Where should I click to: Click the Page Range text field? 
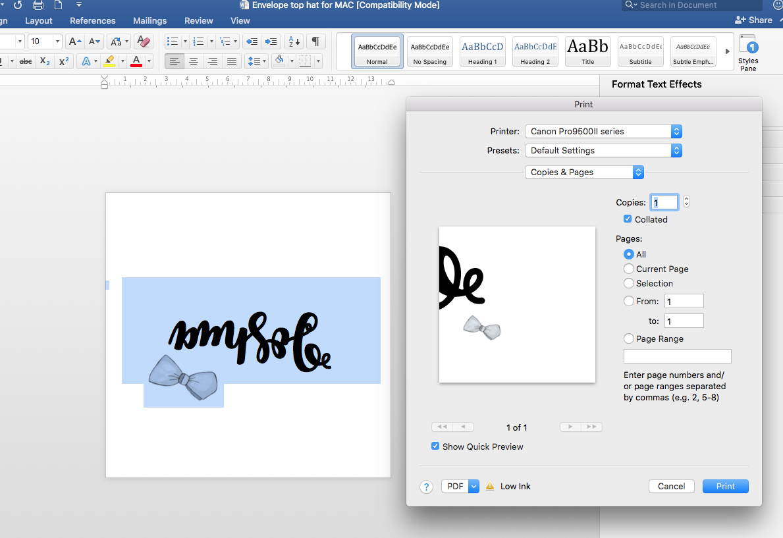(677, 356)
